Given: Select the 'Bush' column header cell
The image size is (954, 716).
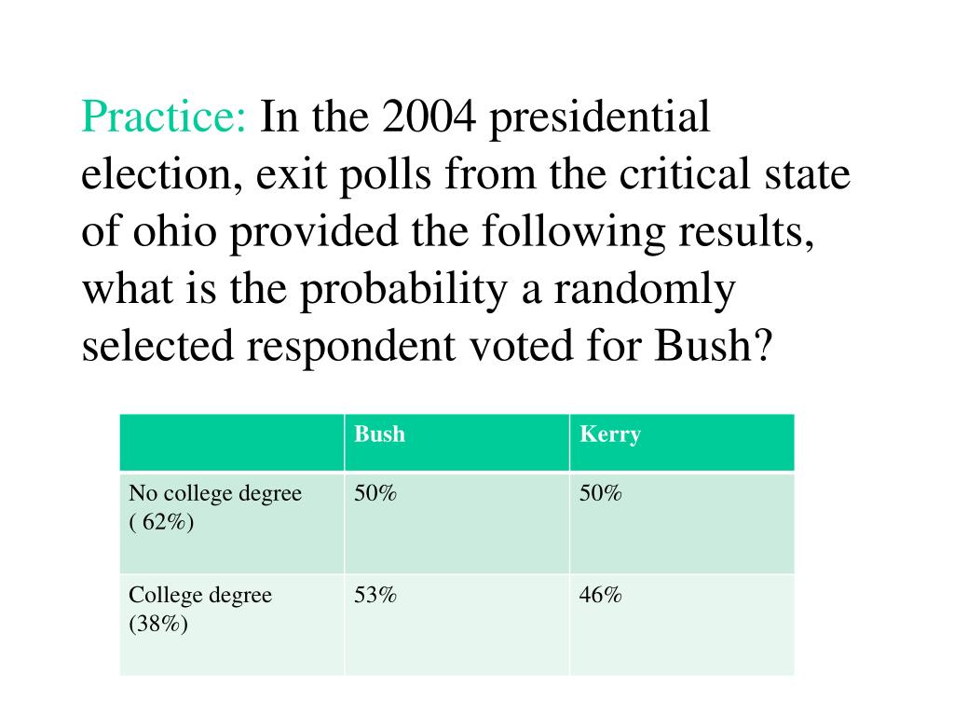Looking at the screenshot, I should [457, 443].
